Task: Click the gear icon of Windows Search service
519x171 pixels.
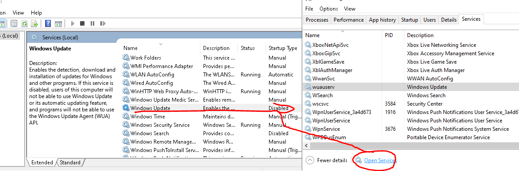Action: click(x=126, y=133)
